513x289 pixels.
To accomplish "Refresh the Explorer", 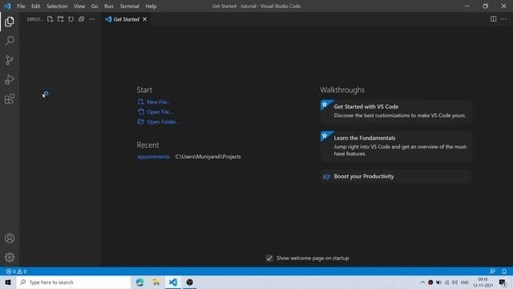I will click(x=71, y=19).
